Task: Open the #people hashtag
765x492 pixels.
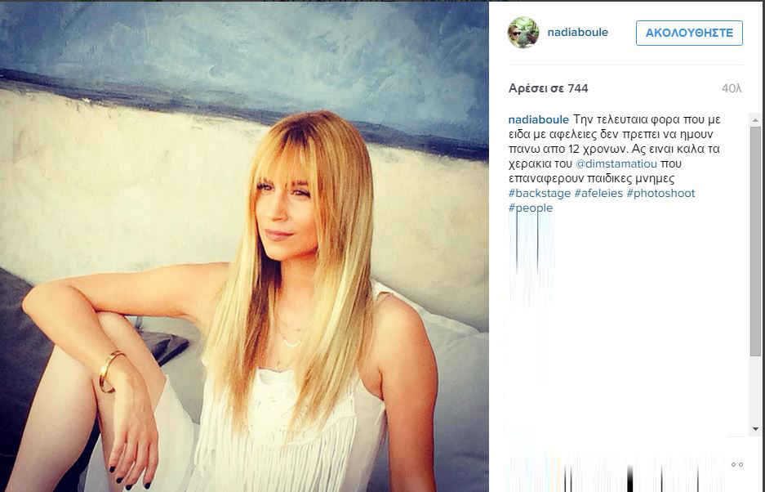Action: tap(531, 208)
